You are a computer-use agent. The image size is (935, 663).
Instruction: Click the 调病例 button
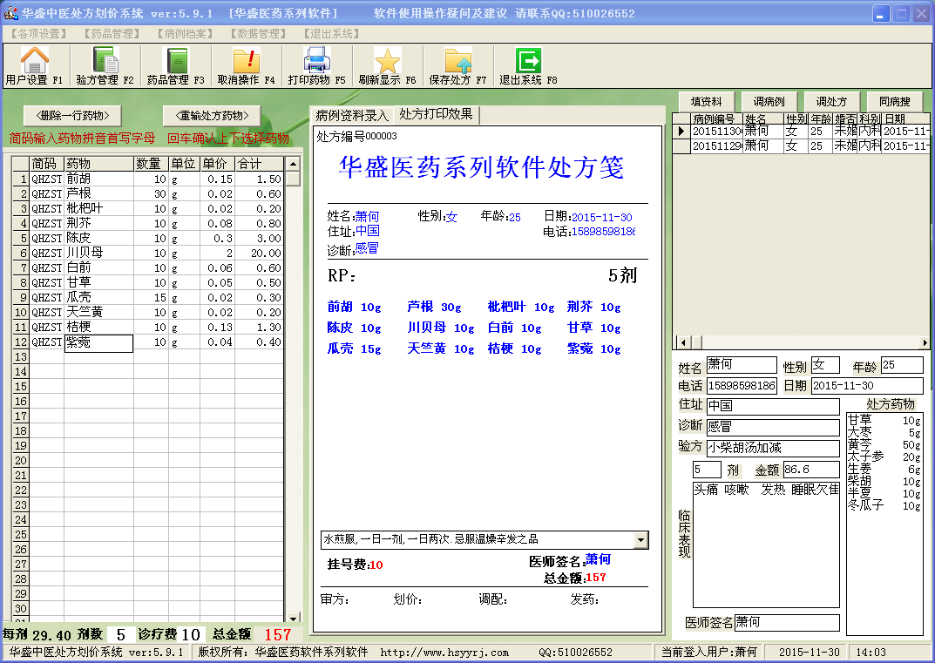click(x=769, y=101)
